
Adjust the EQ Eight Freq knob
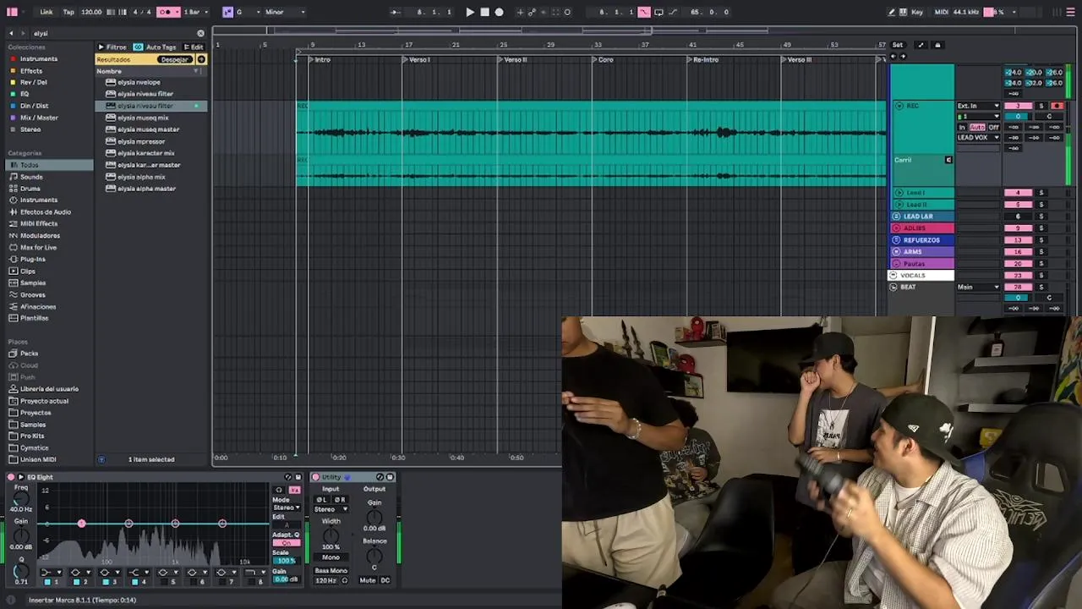[x=22, y=498]
